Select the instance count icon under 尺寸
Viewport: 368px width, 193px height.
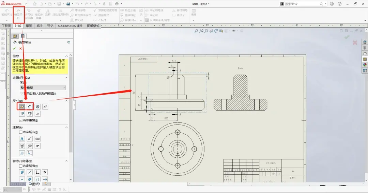37,107
